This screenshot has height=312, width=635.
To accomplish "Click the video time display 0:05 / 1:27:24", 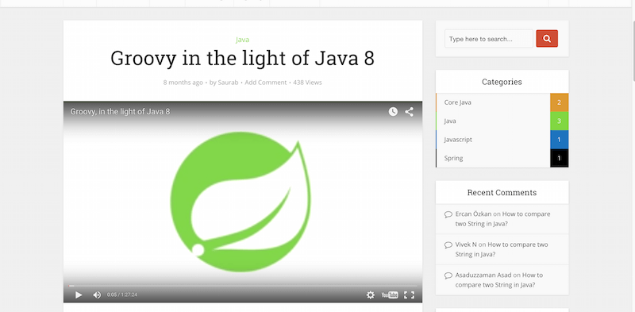I will pyautogui.click(x=122, y=295).
